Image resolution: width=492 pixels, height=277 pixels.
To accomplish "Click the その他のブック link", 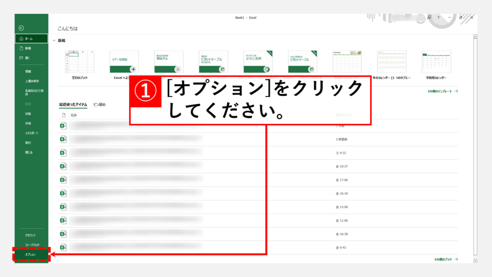I will pyautogui.click(x=445, y=259).
